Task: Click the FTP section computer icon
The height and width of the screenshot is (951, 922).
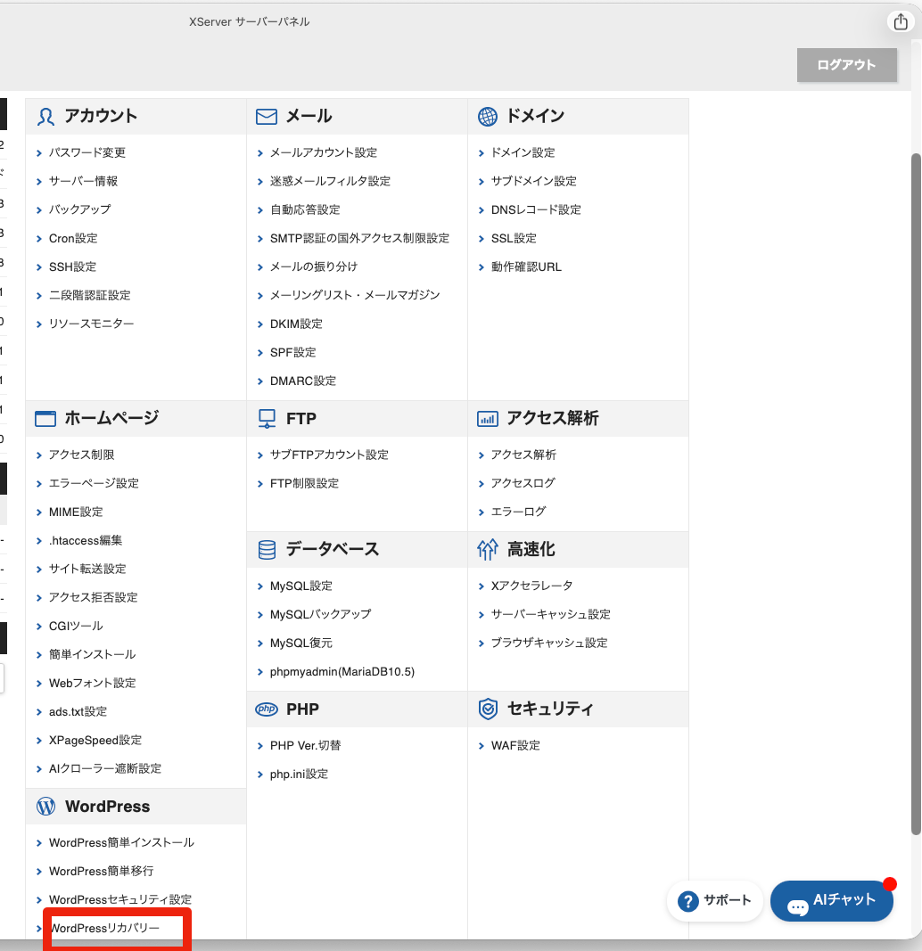Action: (x=267, y=419)
